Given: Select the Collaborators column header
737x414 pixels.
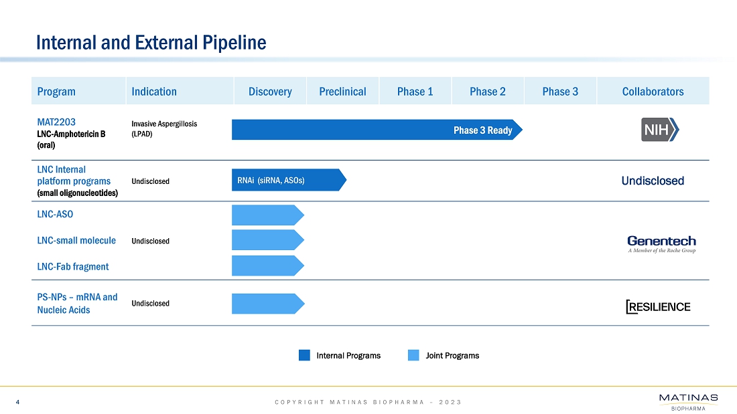Looking at the screenshot, I should coord(653,92).
